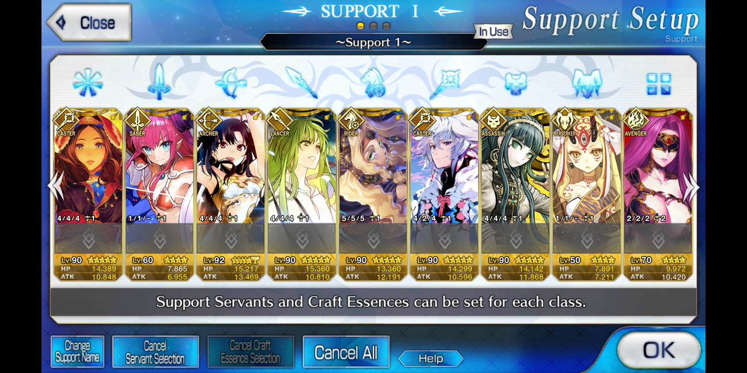Click the Change Support Name button
This screenshot has height=373, width=747.
coord(78,352)
